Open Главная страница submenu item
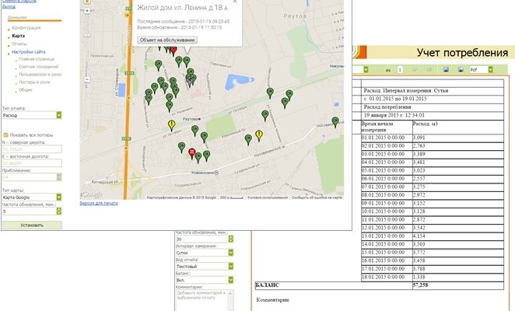The width and height of the screenshot is (515, 311). pos(37,59)
